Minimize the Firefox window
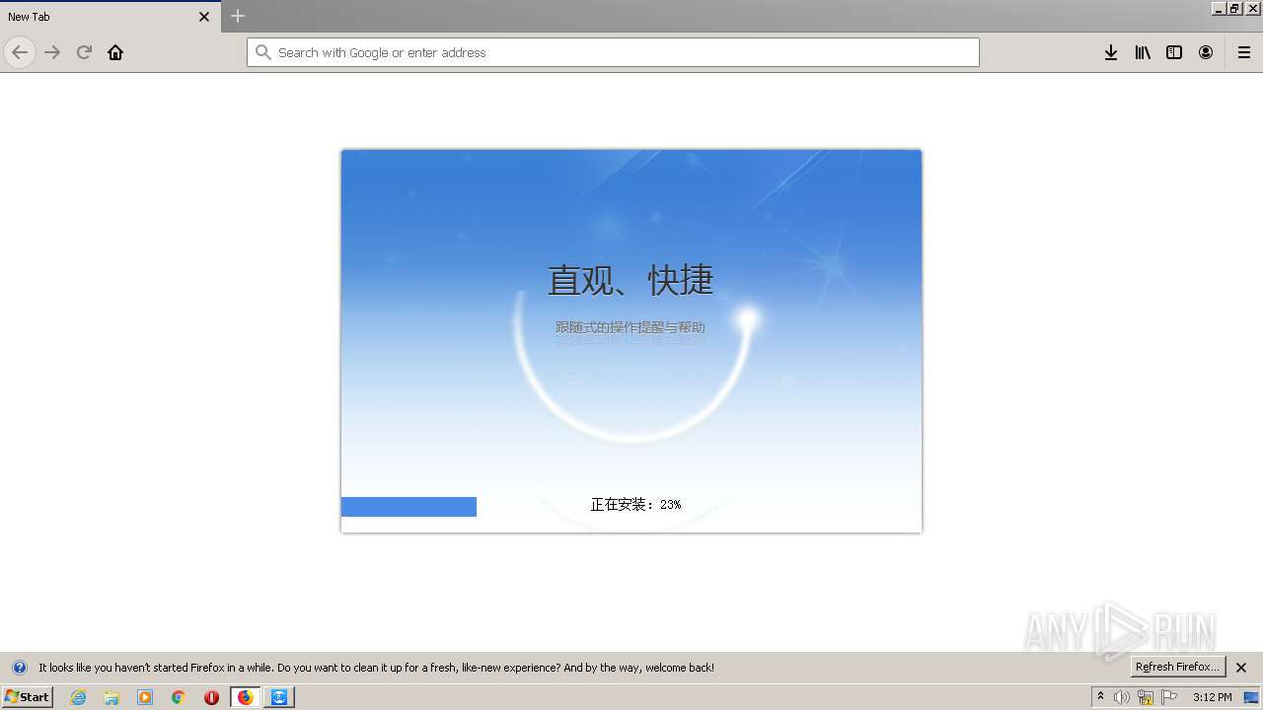Image resolution: width=1263 pixels, height=710 pixels. click(1219, 8)
